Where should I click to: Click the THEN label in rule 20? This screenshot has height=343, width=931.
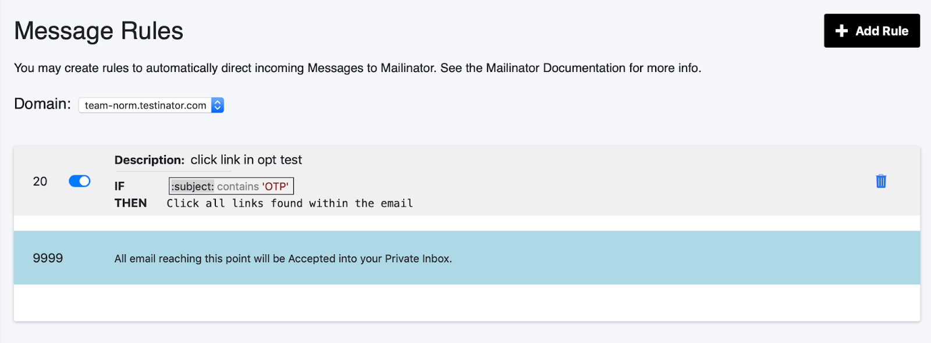click(x=130, y=203)
